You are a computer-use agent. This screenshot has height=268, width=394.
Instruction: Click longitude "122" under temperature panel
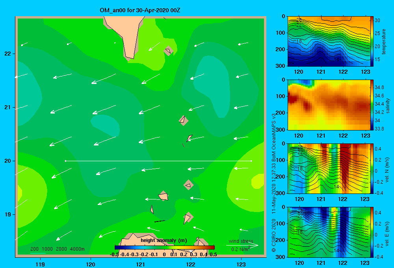click(343, 72)
